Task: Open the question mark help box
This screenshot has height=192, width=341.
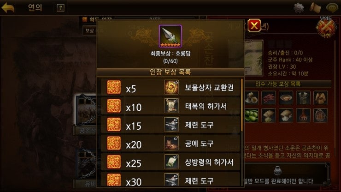Action: 60,8
